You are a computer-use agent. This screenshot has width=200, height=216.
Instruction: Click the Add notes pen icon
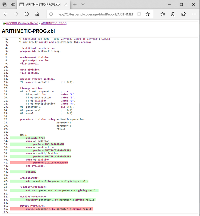[x=173, y=14]
